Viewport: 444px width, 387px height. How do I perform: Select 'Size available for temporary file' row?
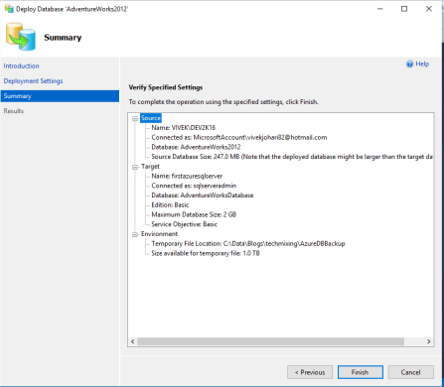point(206,253)
